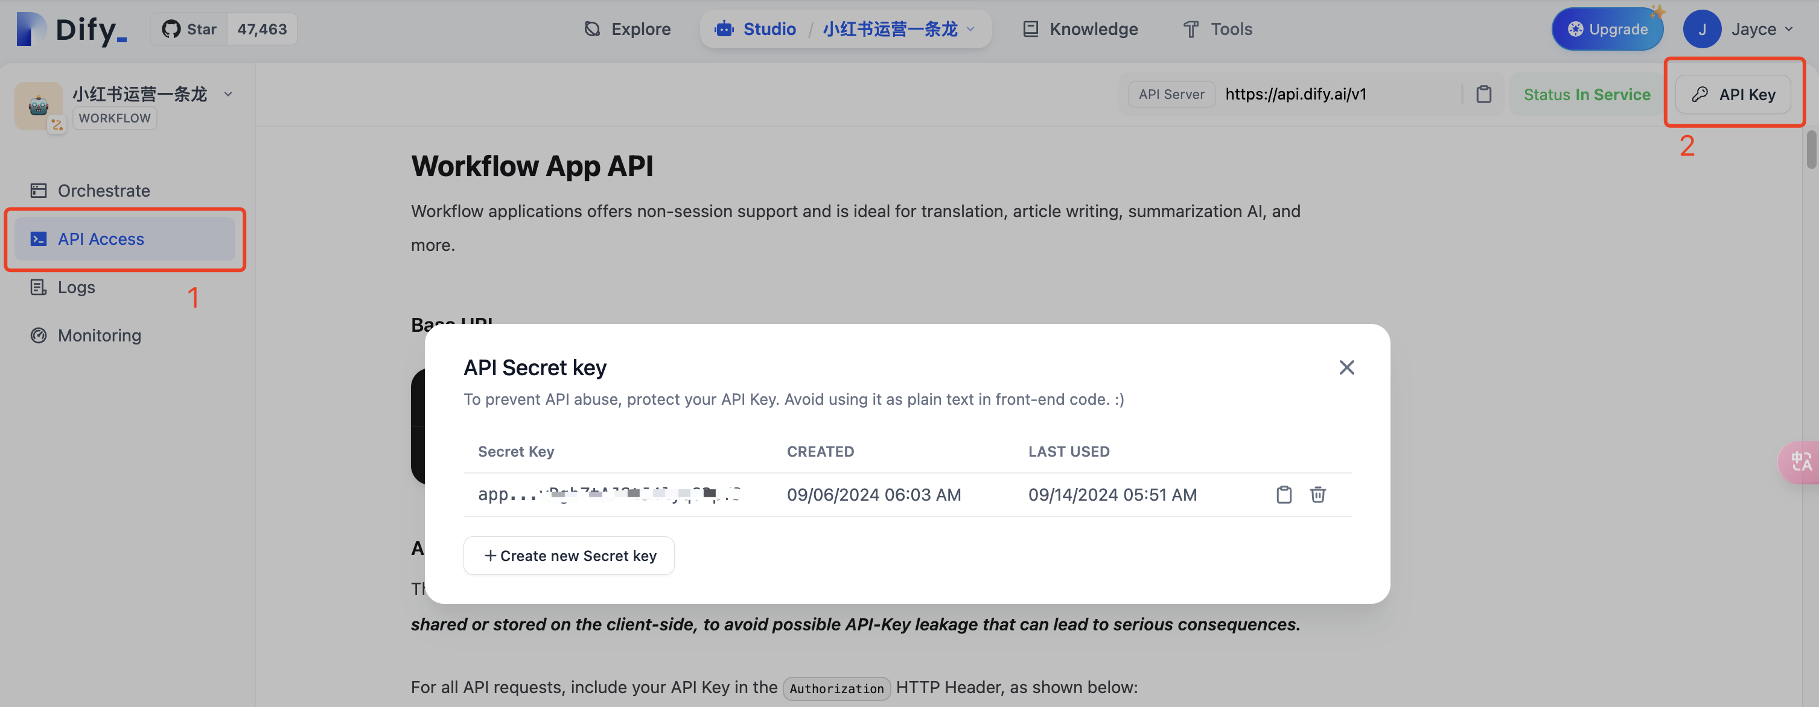Screen dimensions: 1819x707
Task: Expand the sidebar app name chevron
Action: point(228,94)
